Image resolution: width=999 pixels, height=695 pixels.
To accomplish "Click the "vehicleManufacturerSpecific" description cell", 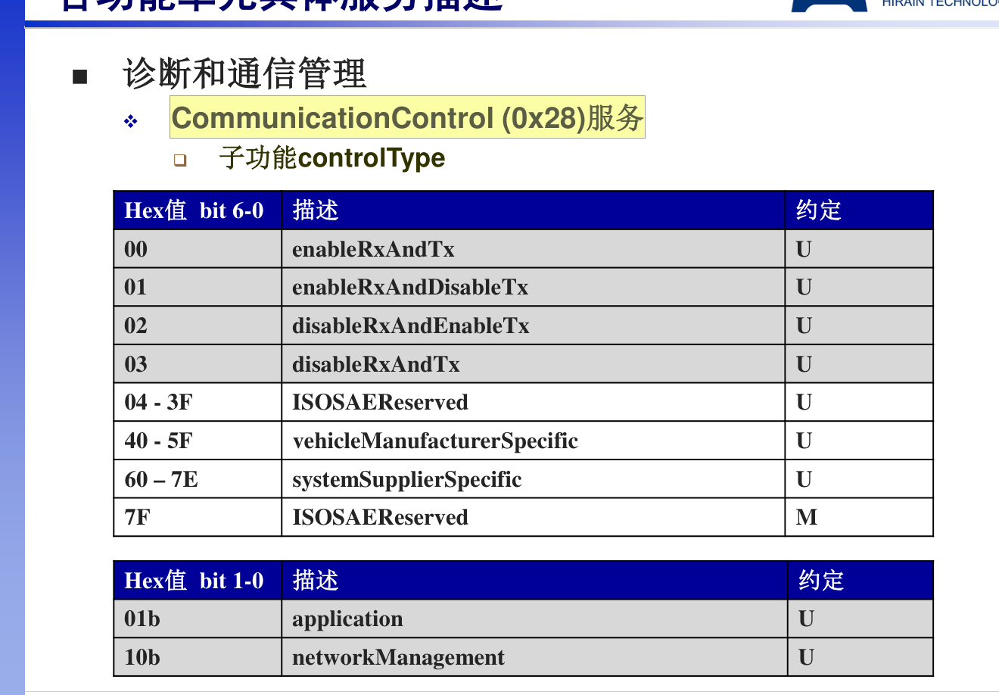I will 534,441.
